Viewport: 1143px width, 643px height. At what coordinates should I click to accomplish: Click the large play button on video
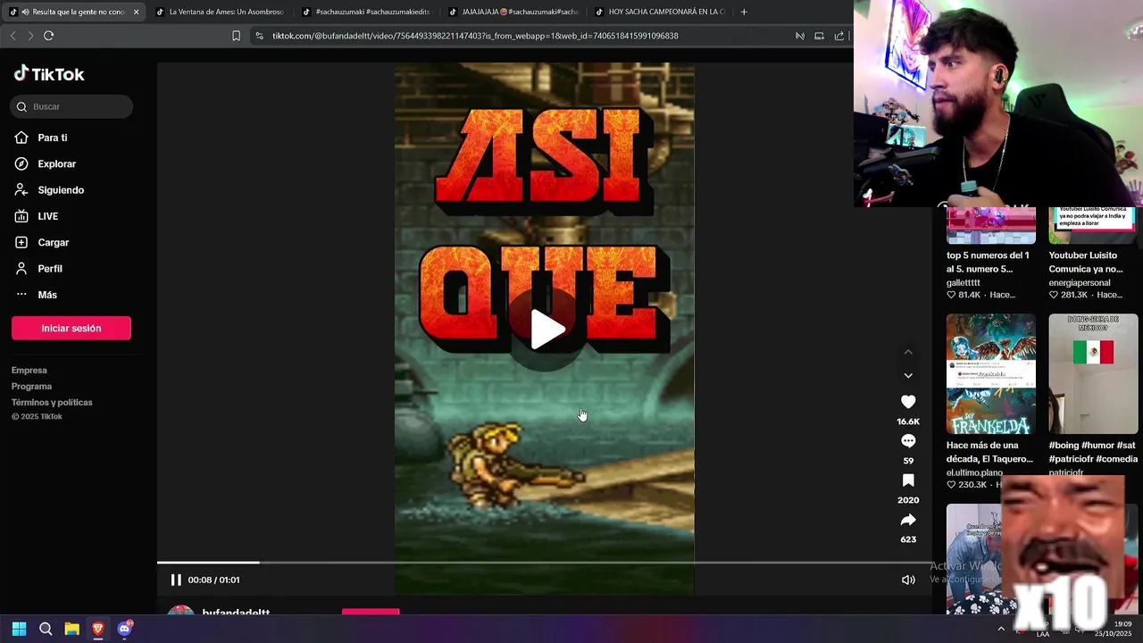coord(546,330)
